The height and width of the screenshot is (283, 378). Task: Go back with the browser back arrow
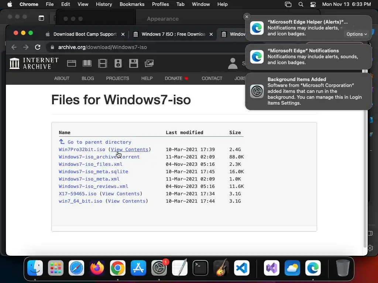pos(14,47)
